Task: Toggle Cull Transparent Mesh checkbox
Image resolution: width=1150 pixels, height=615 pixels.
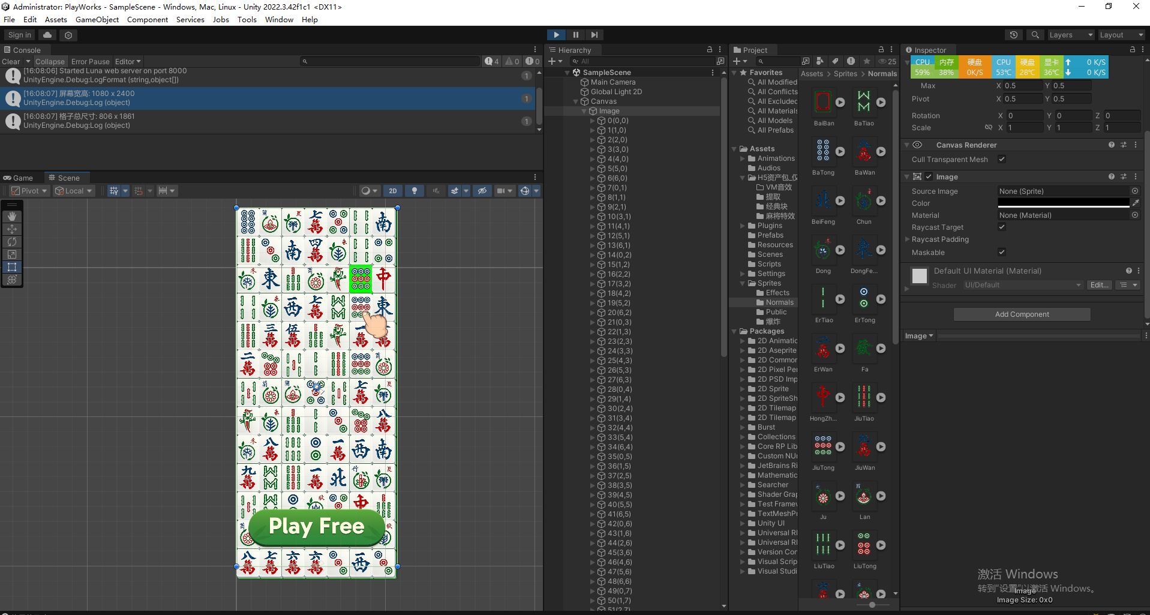Action: pos(1002,159)
